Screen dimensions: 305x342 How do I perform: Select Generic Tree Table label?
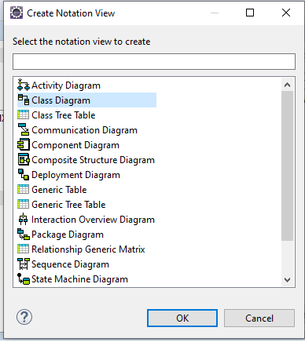click(x=68, y=205)
